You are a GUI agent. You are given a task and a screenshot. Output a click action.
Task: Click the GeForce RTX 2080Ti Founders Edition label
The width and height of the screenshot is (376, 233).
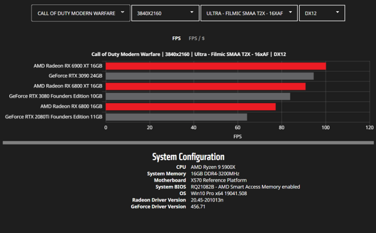point(54,117)
